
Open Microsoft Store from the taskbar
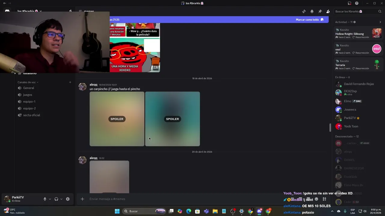(x=197, y=211)
